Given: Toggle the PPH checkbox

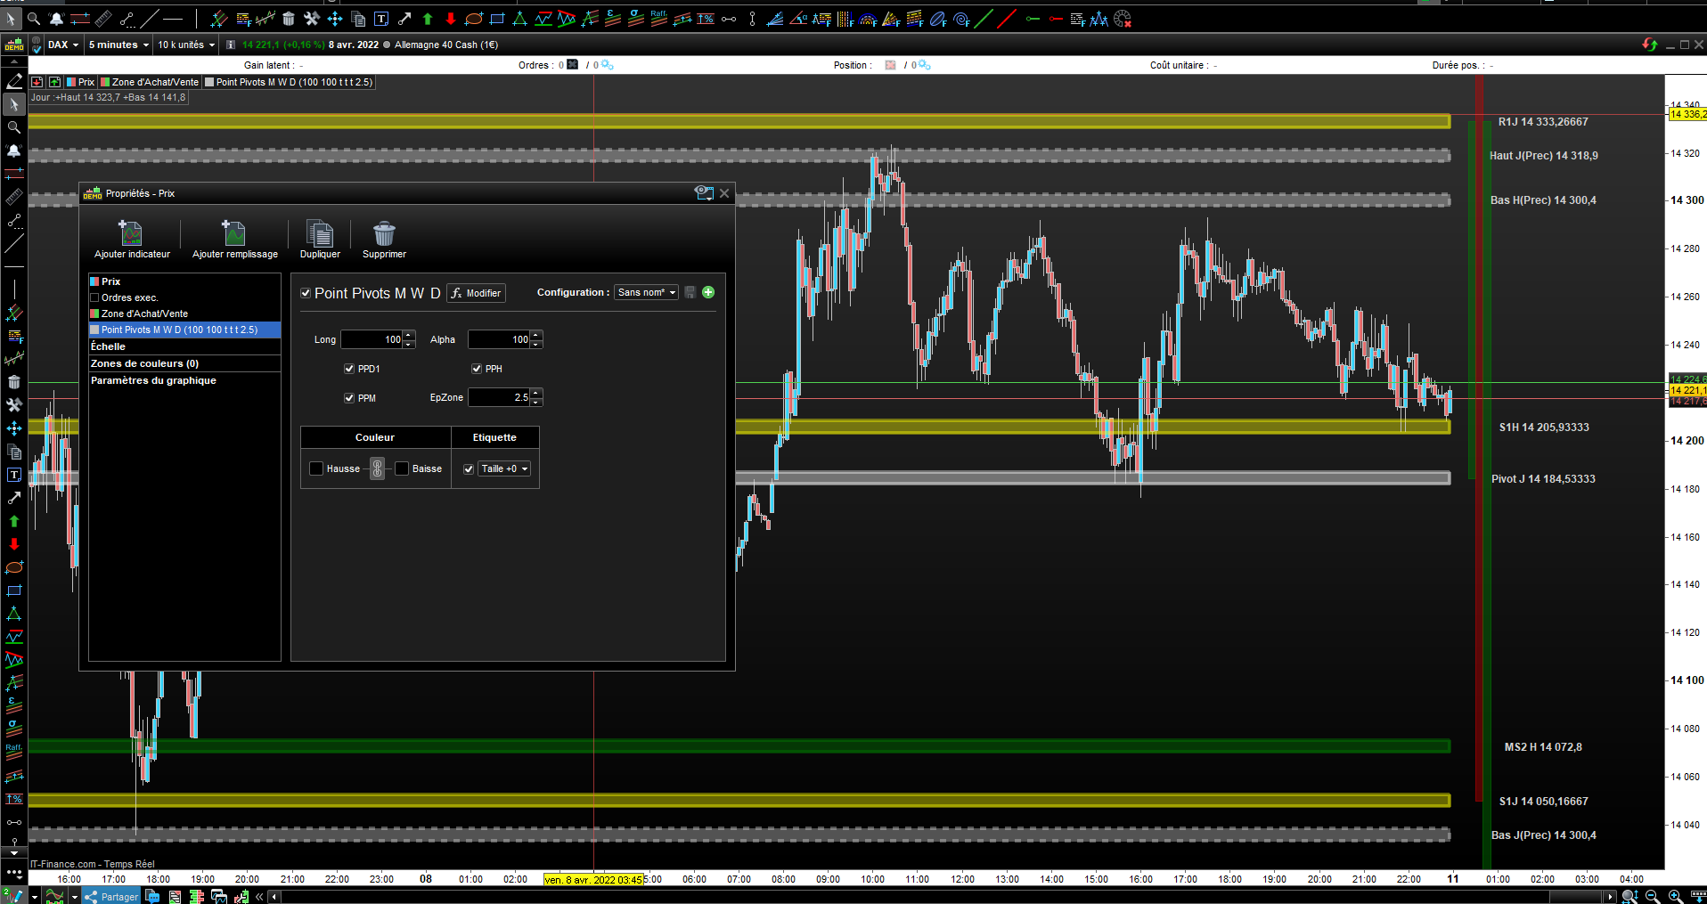Looking at the screenshot, I should [477, 369].
